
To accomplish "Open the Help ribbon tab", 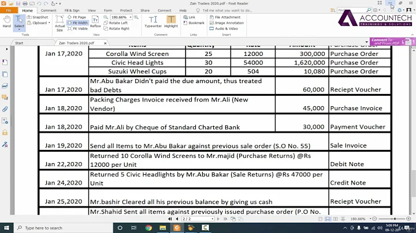I will tap(183, 10).
